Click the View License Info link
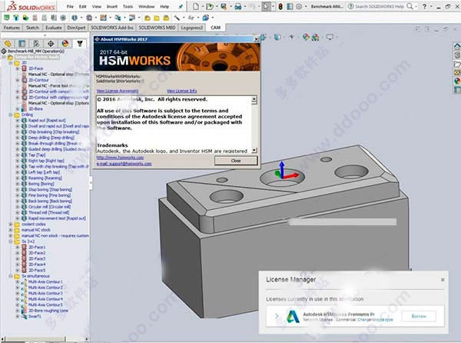 point(181,92)
